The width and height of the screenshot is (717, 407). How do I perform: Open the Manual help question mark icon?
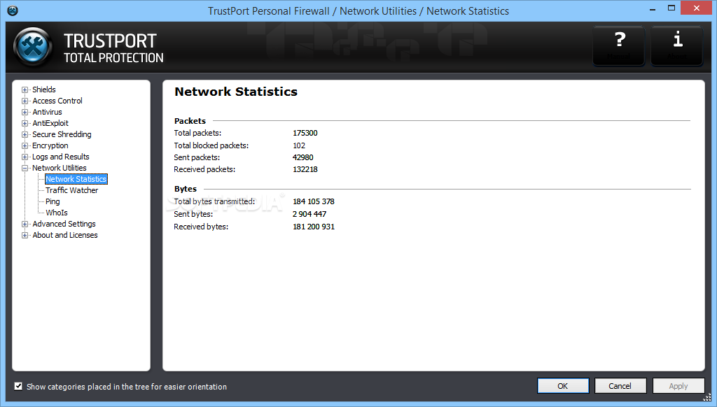point(619,45)
